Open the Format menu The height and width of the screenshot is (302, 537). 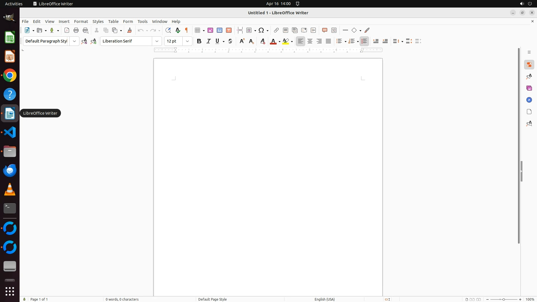tap(81, 22)
